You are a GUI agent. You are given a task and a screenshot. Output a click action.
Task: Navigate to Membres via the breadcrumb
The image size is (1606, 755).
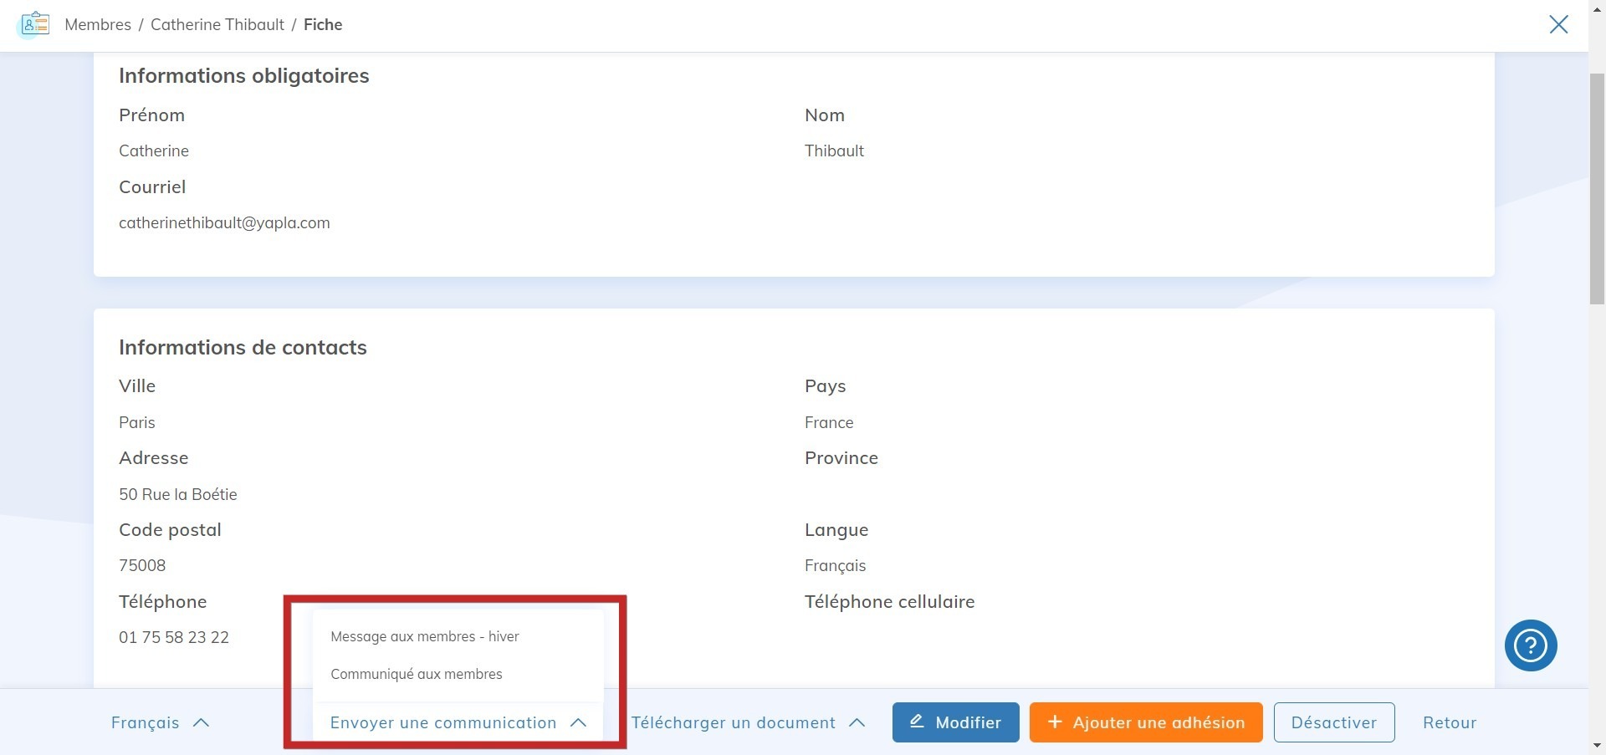tap(98, 24)
